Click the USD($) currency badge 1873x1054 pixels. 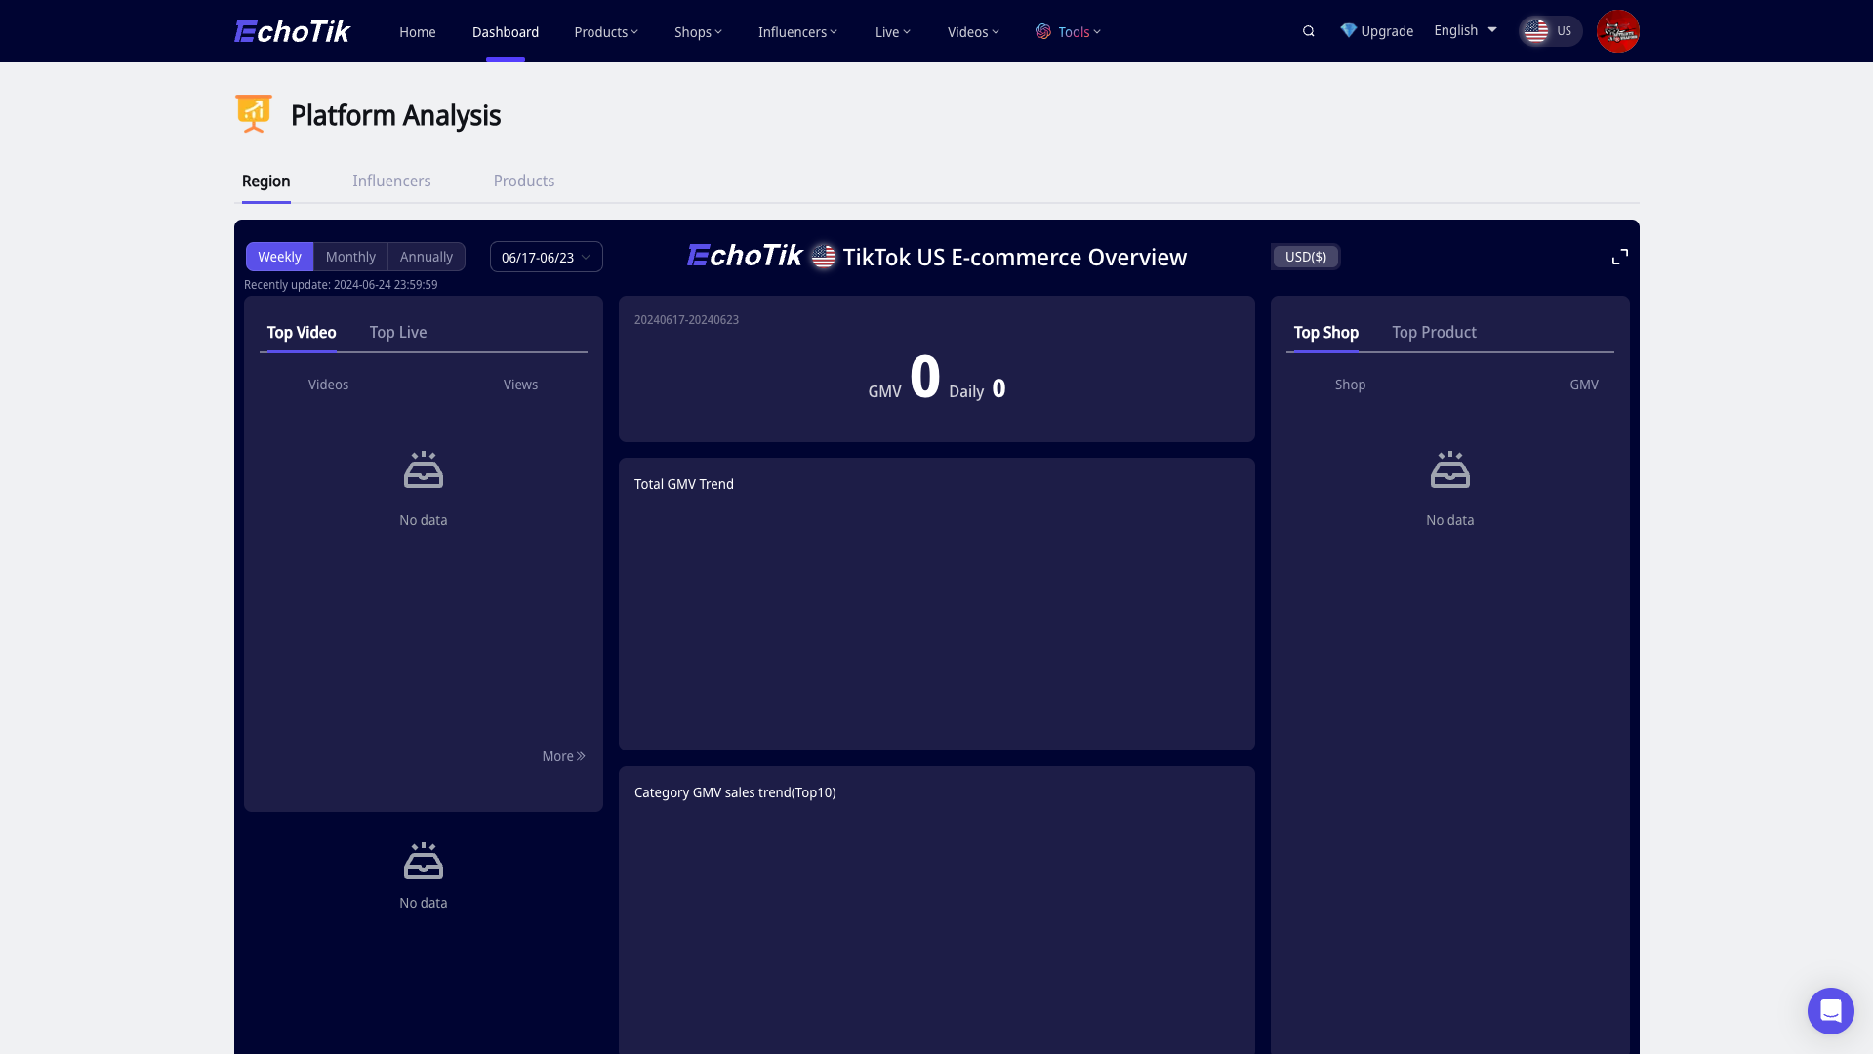pos(1305,257)
